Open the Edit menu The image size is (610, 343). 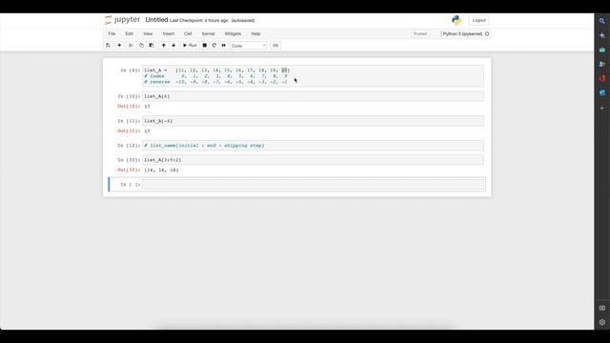pyautogui.click(x=130, y=34)
